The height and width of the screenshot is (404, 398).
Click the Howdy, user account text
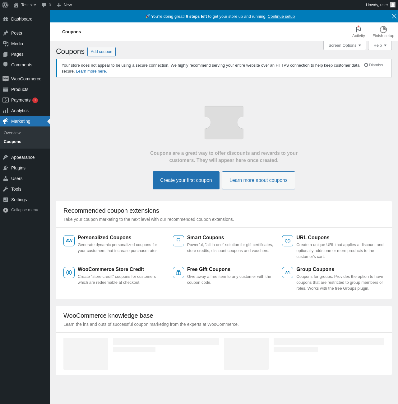377,5
